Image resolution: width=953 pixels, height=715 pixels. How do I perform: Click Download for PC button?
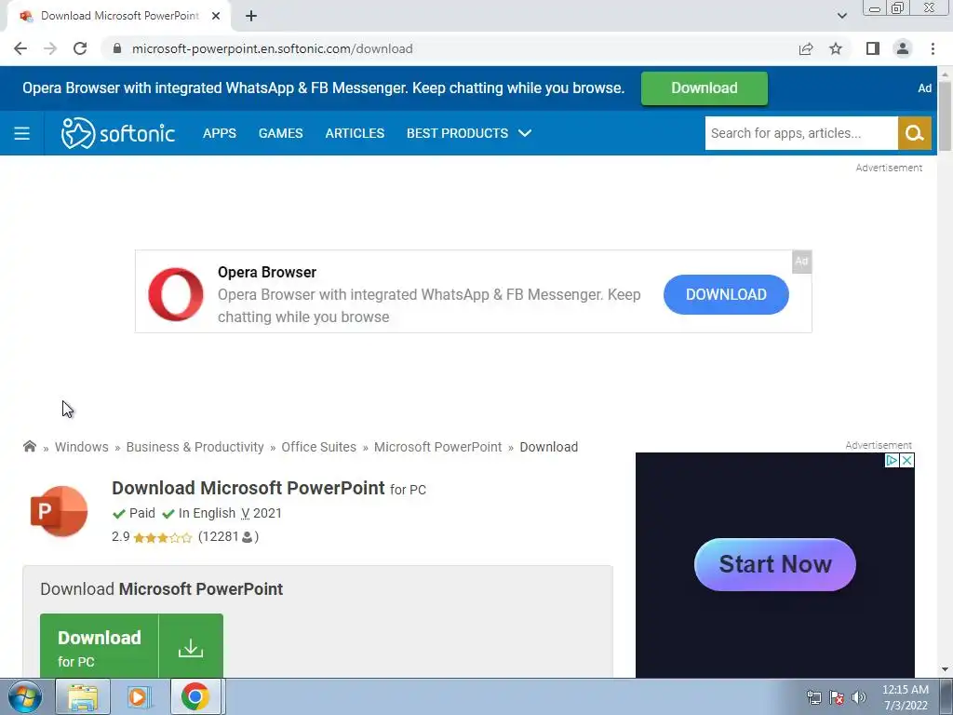point(131,646)
